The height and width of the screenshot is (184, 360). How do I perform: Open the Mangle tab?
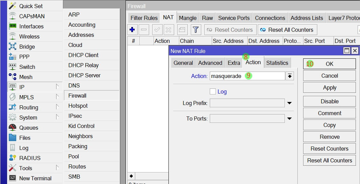click(187, 18)
